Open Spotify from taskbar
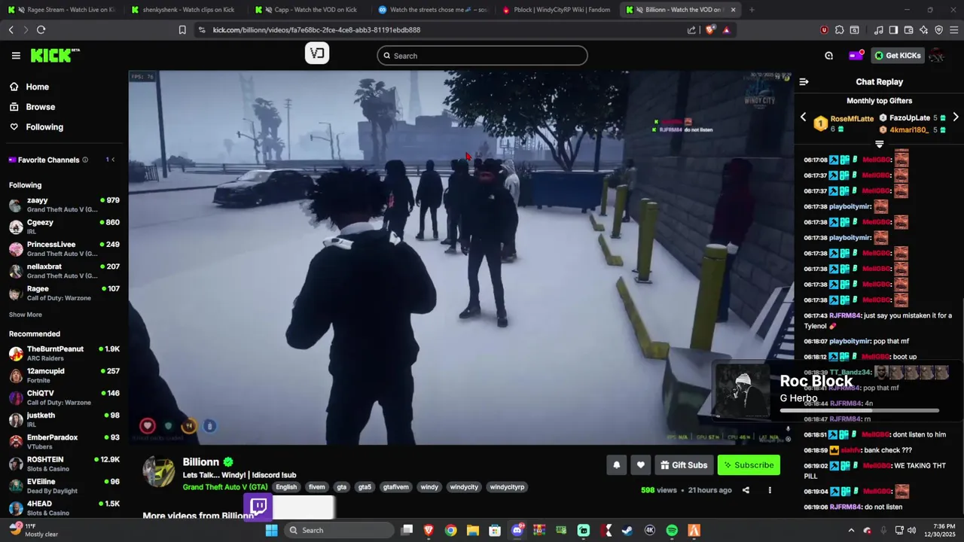 pyautogui.click(x=672, y=530)
